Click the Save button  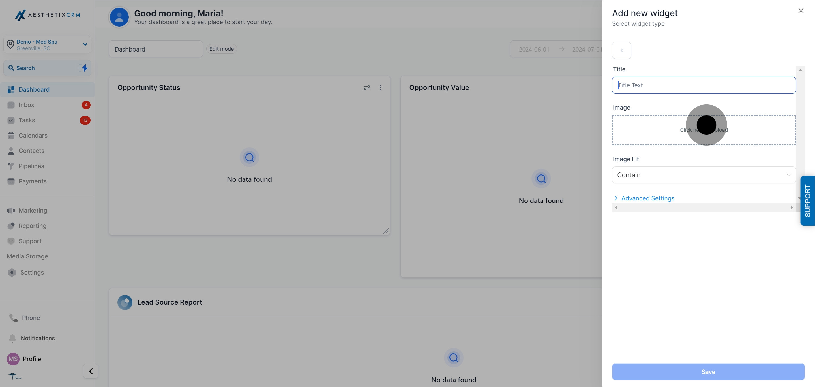(708, 372)
